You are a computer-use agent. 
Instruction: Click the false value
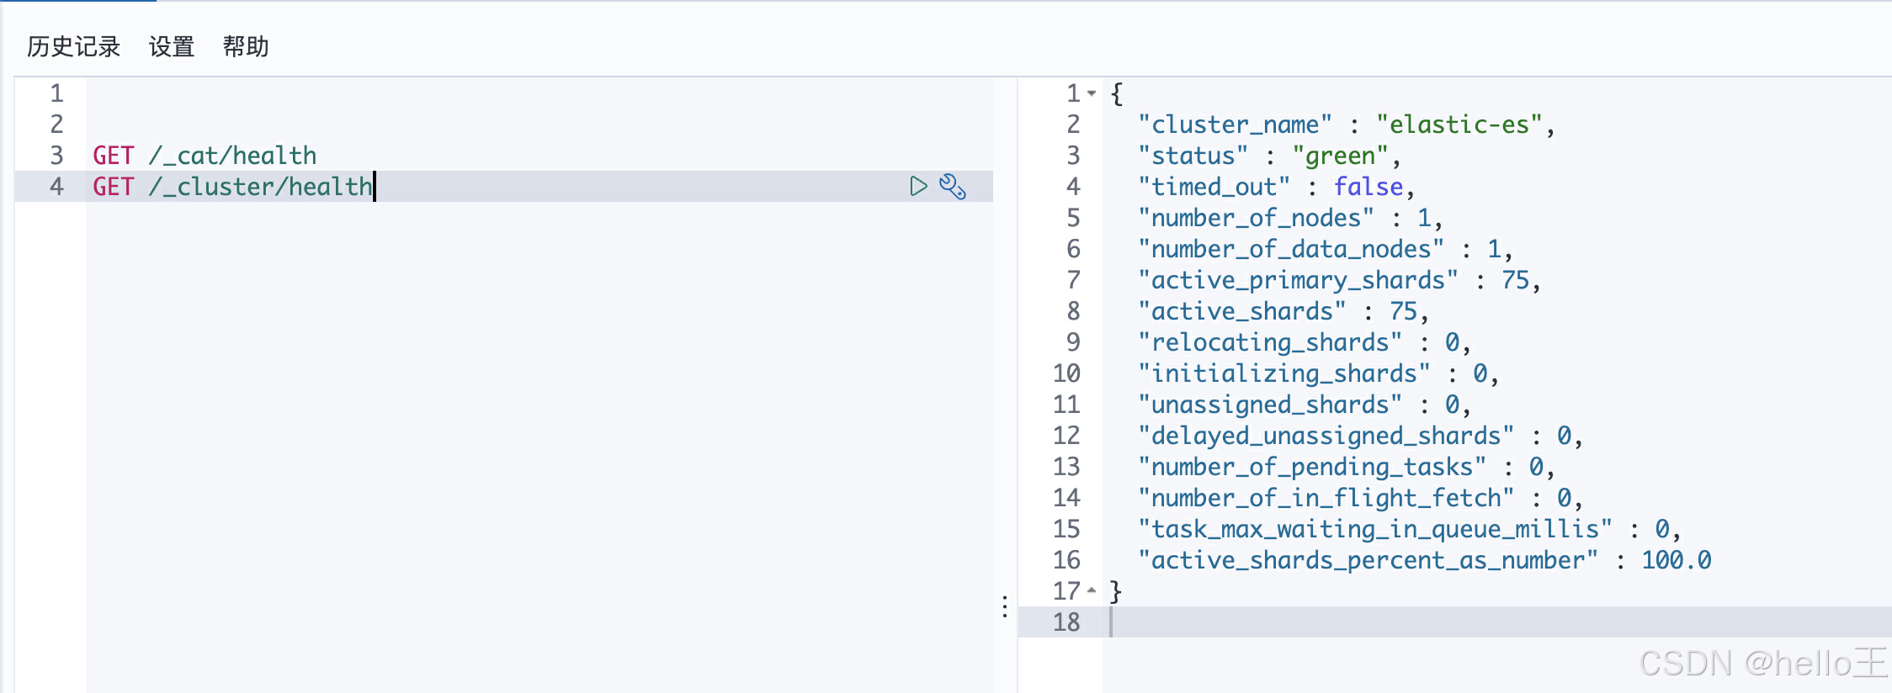coord(1369,187)
